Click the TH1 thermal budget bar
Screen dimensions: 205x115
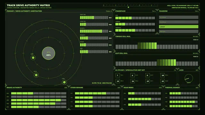coord(184,93)
